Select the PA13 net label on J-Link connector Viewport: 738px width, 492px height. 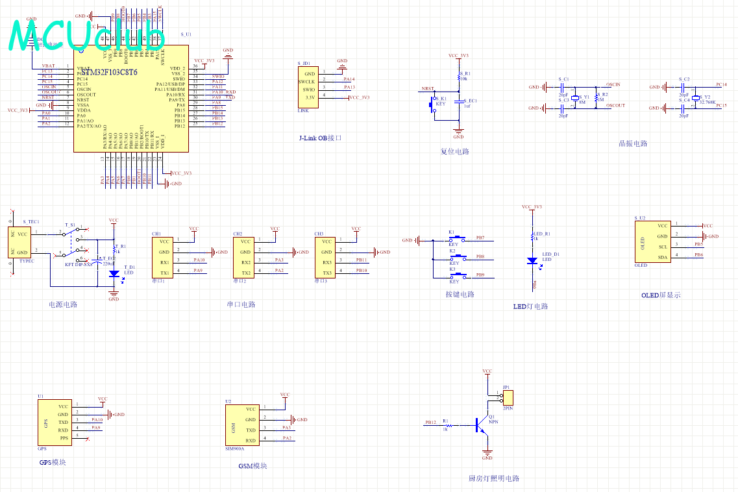point(349,87)
